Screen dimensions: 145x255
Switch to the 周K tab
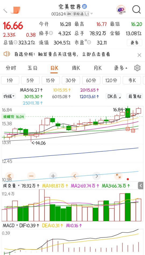[76, 68]
